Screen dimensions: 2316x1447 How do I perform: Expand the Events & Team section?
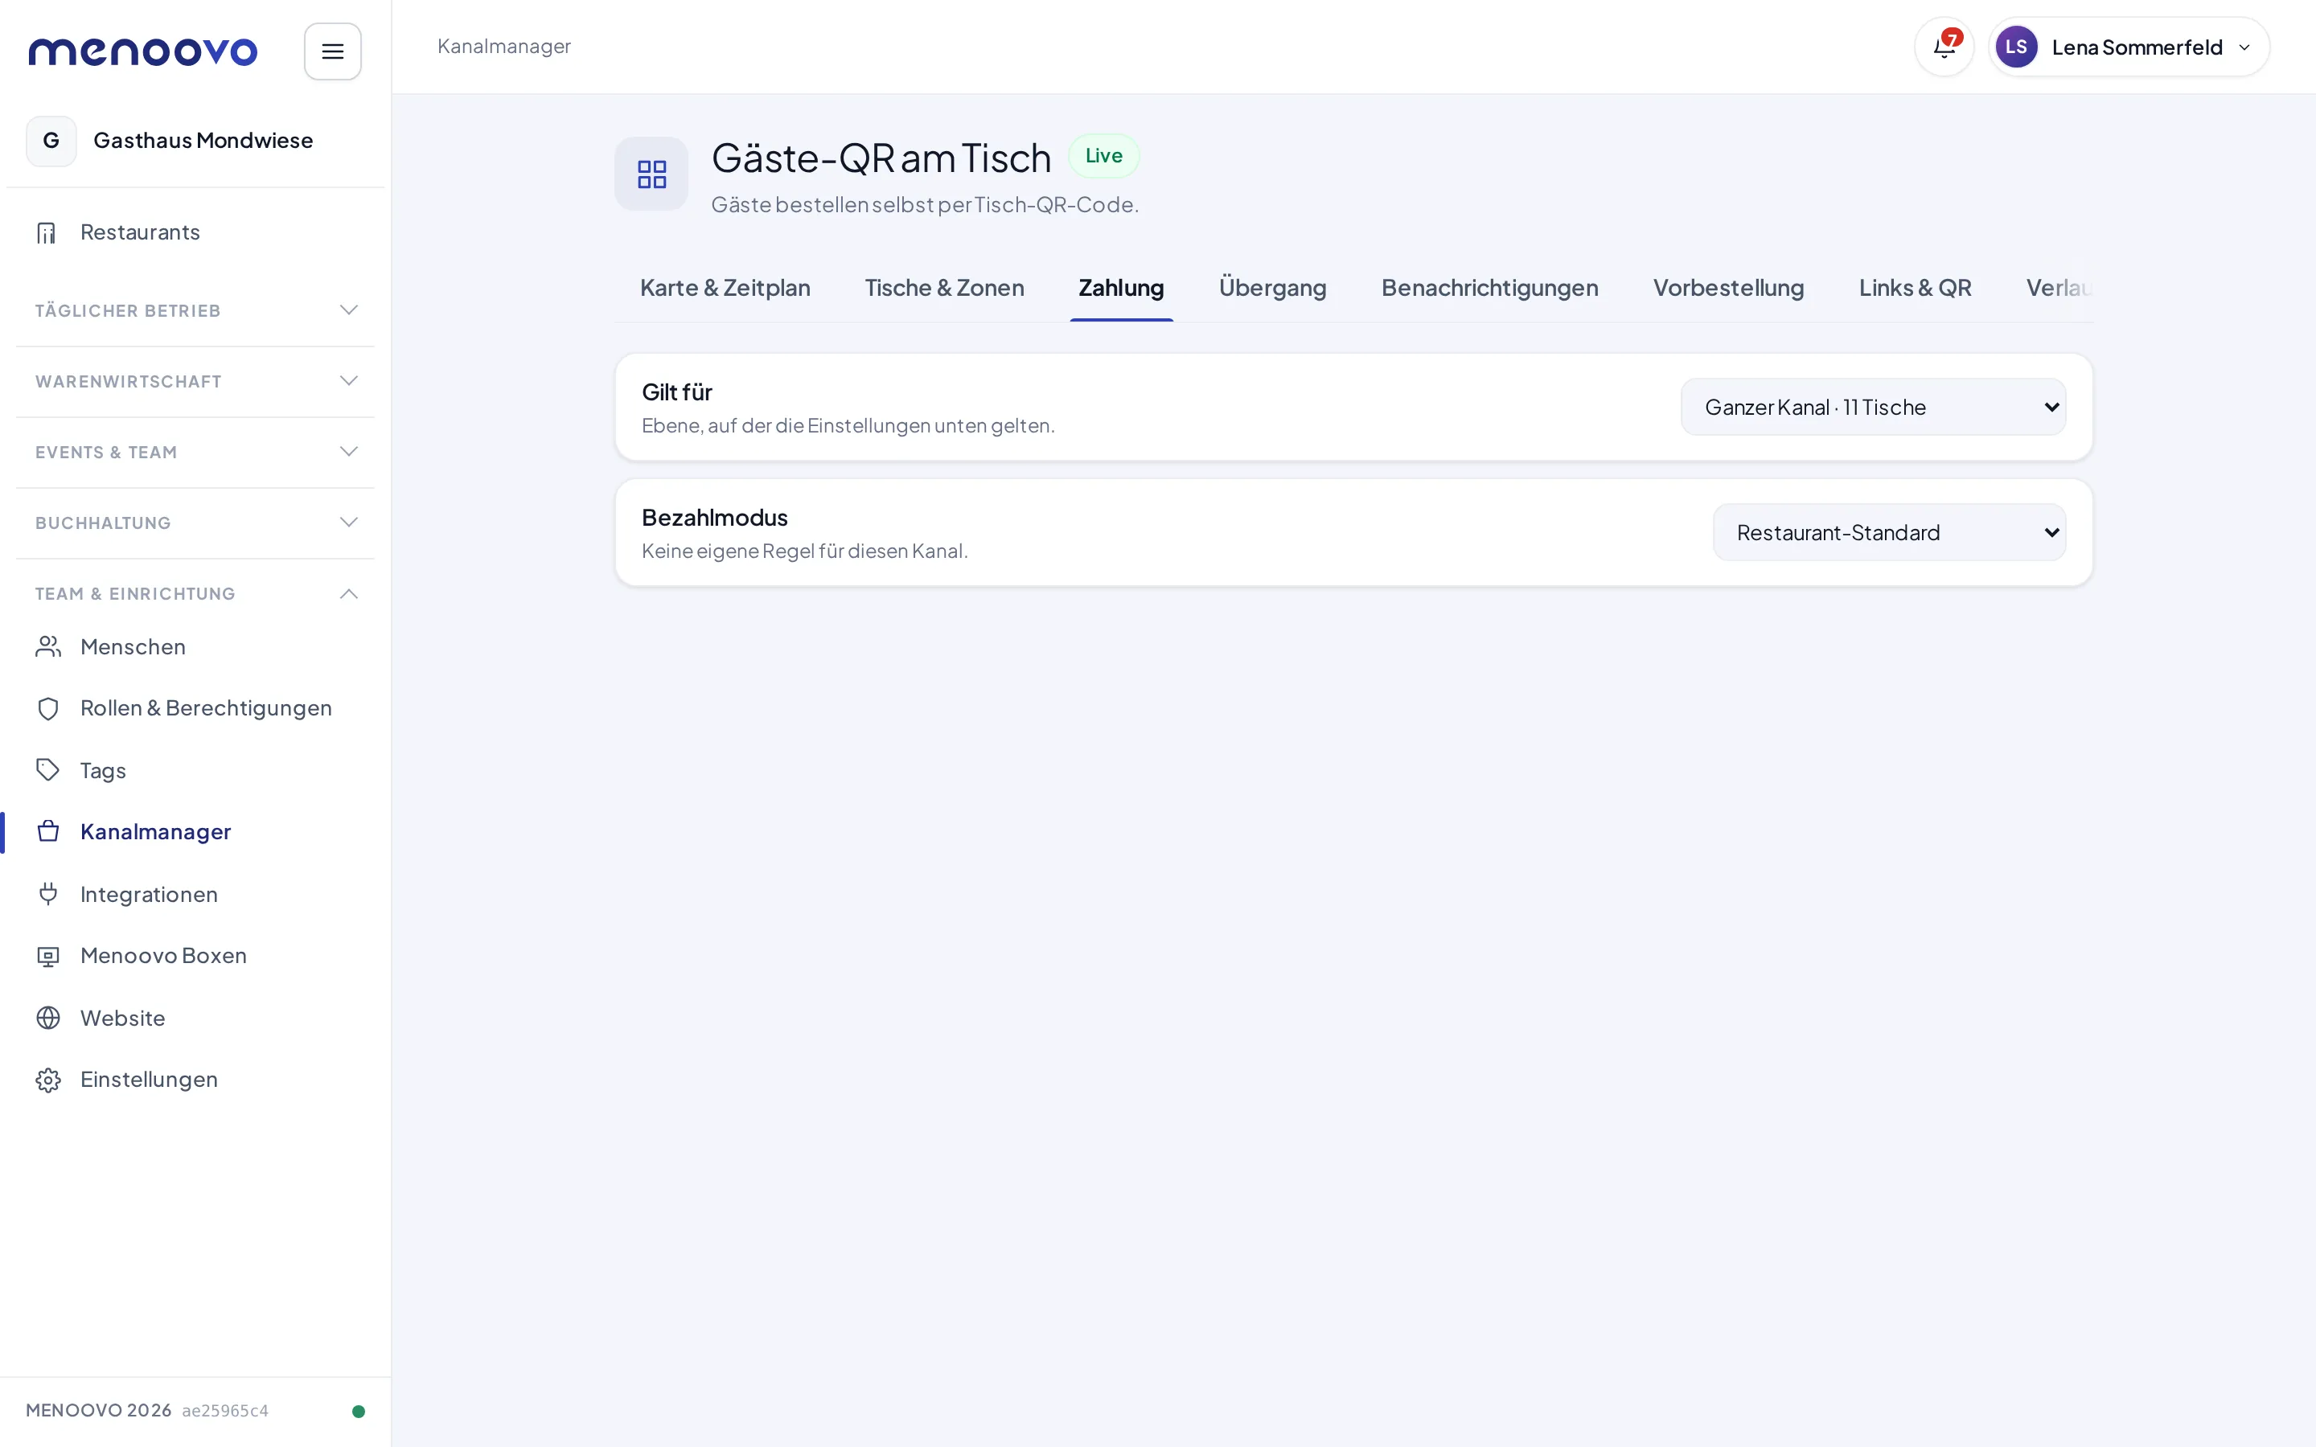pos(195,453)
